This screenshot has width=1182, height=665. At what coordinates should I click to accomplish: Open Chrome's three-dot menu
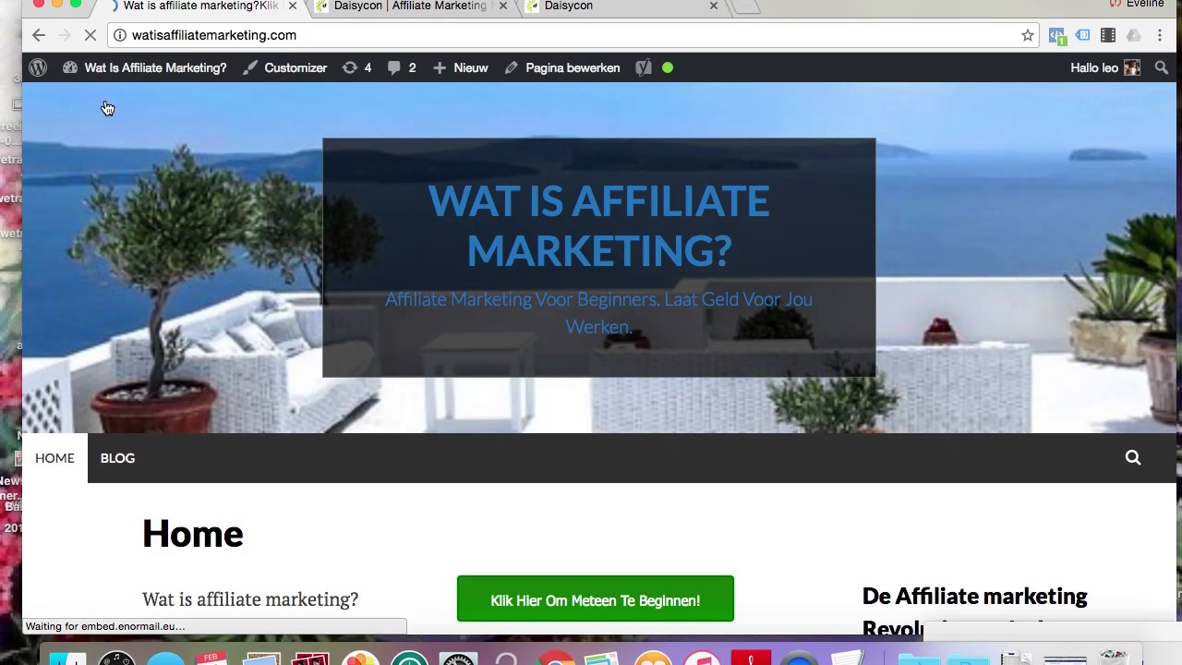pos(1160,35)
